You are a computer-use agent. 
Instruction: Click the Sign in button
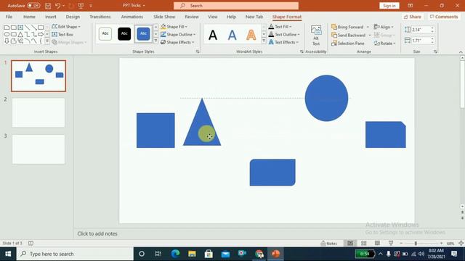(x=389, y=6)
